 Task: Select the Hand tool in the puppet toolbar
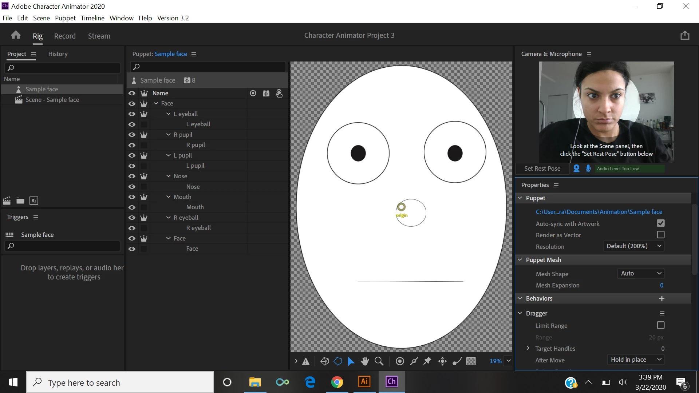pos(364,361)
